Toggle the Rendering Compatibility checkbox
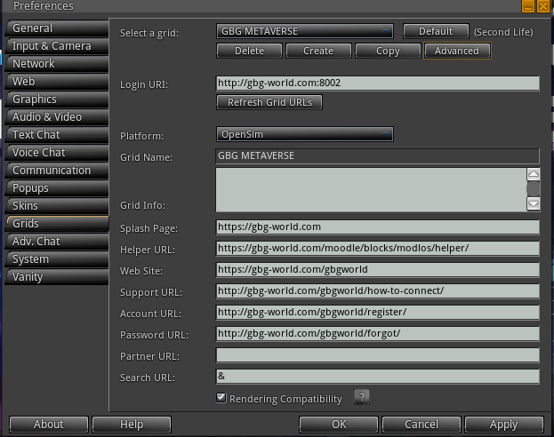 (221, 398)
